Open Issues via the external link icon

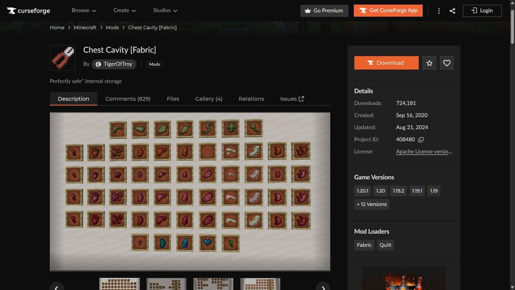[301, 98]
